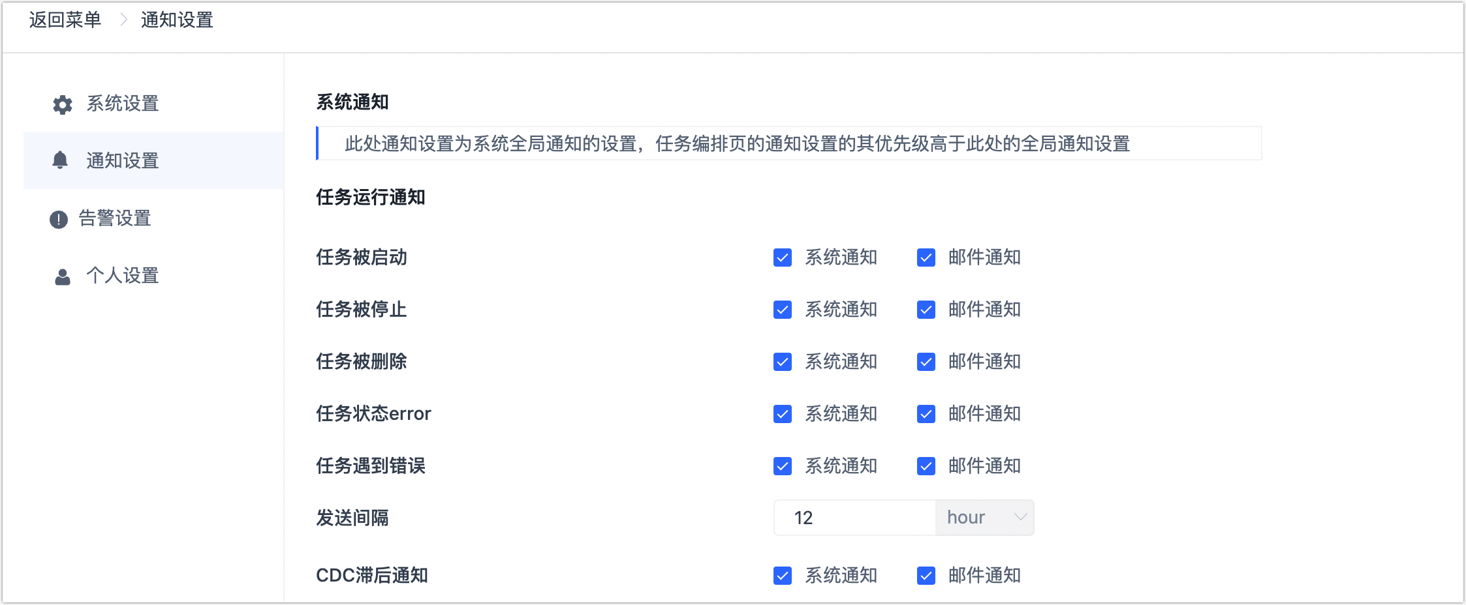Toggle 邮件通知 for 任务被删除

tap(926, 362)
